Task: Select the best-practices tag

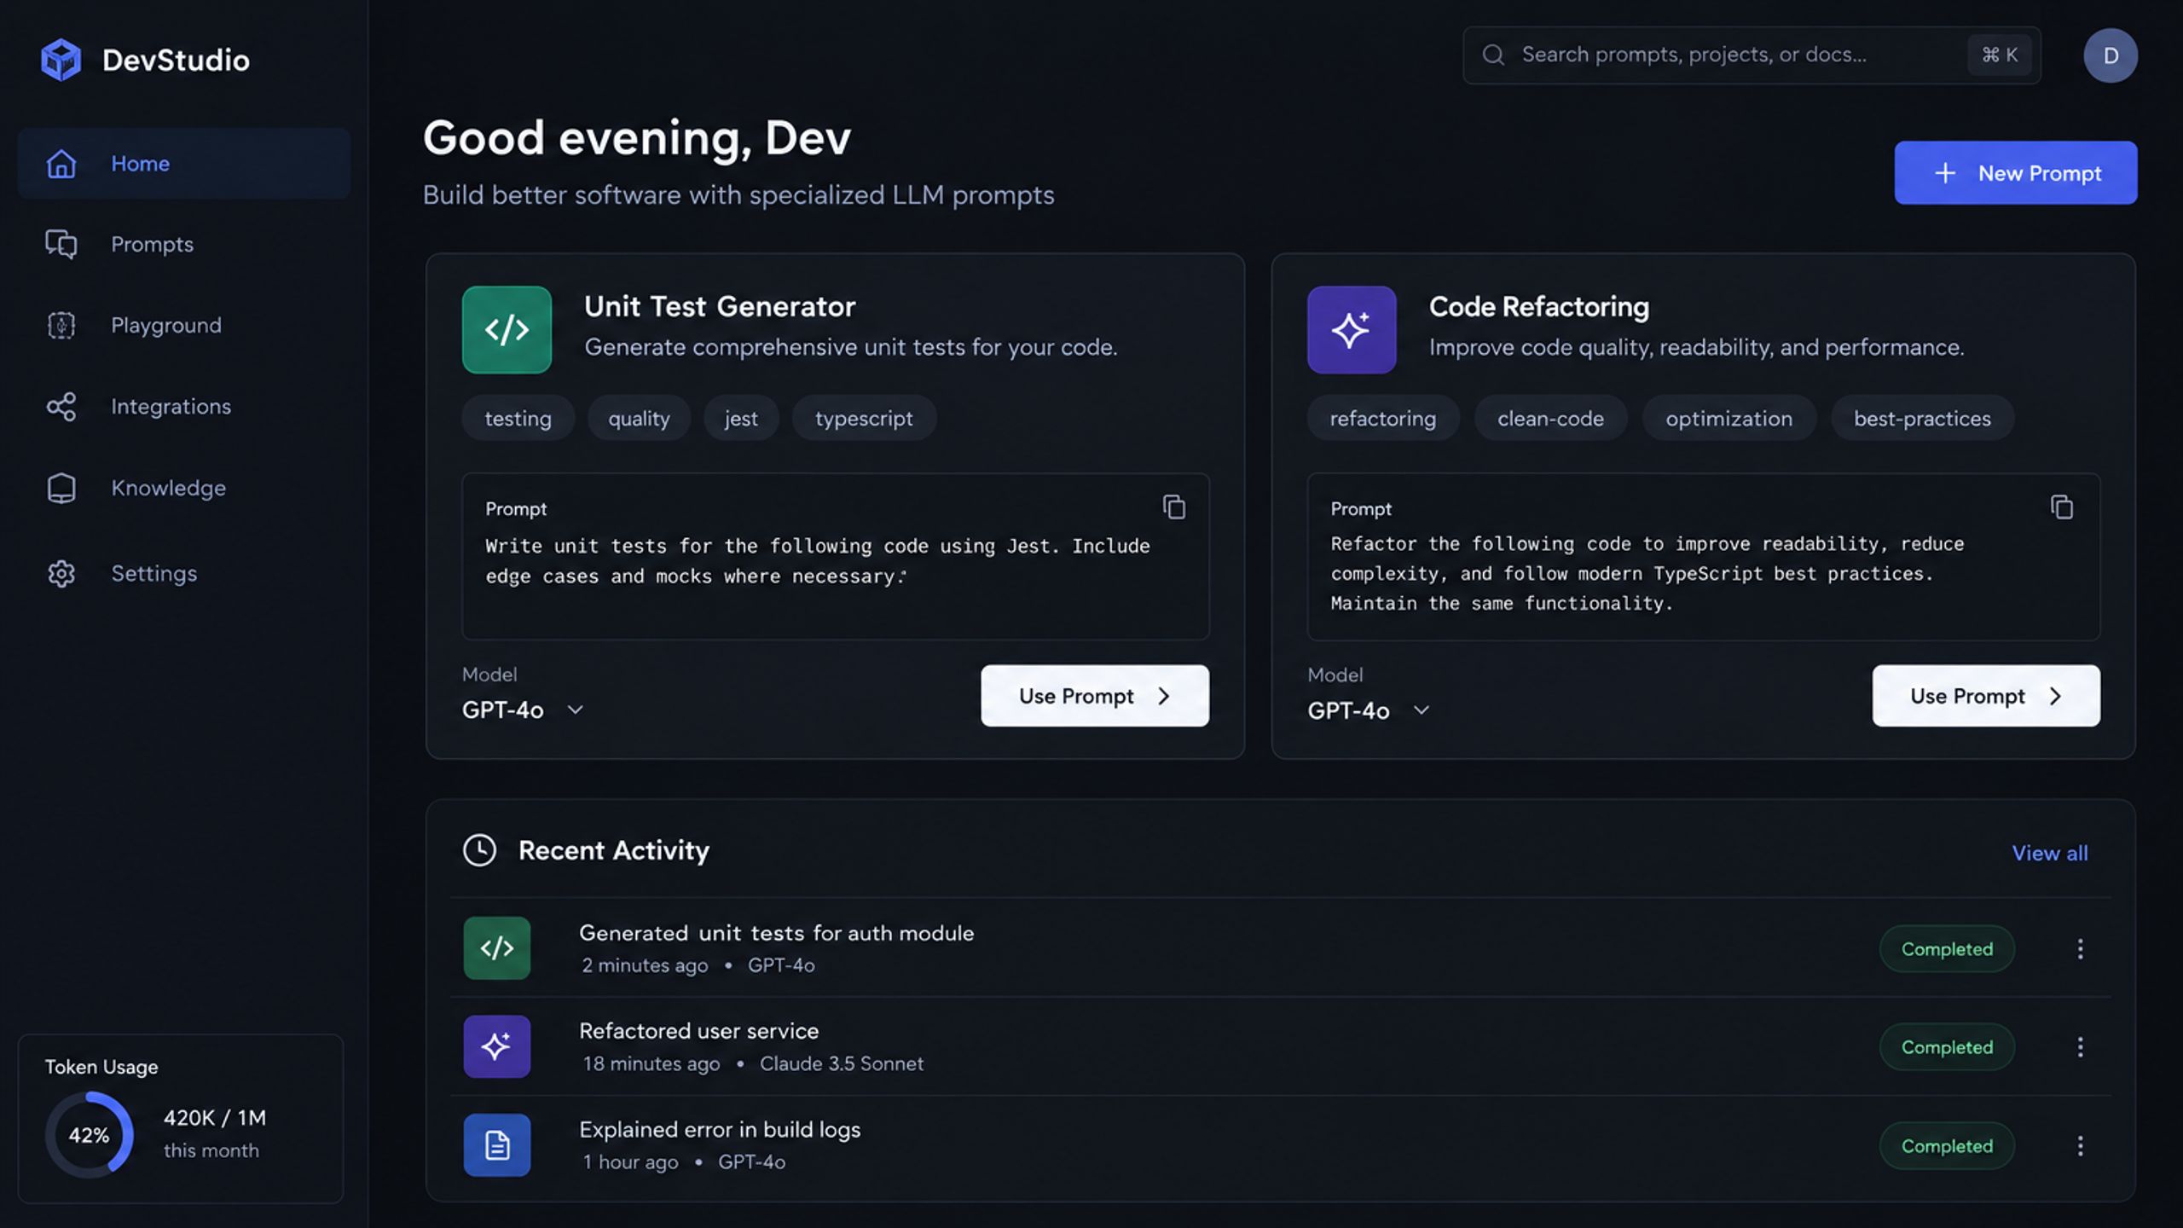Action: click(1922, 419)
